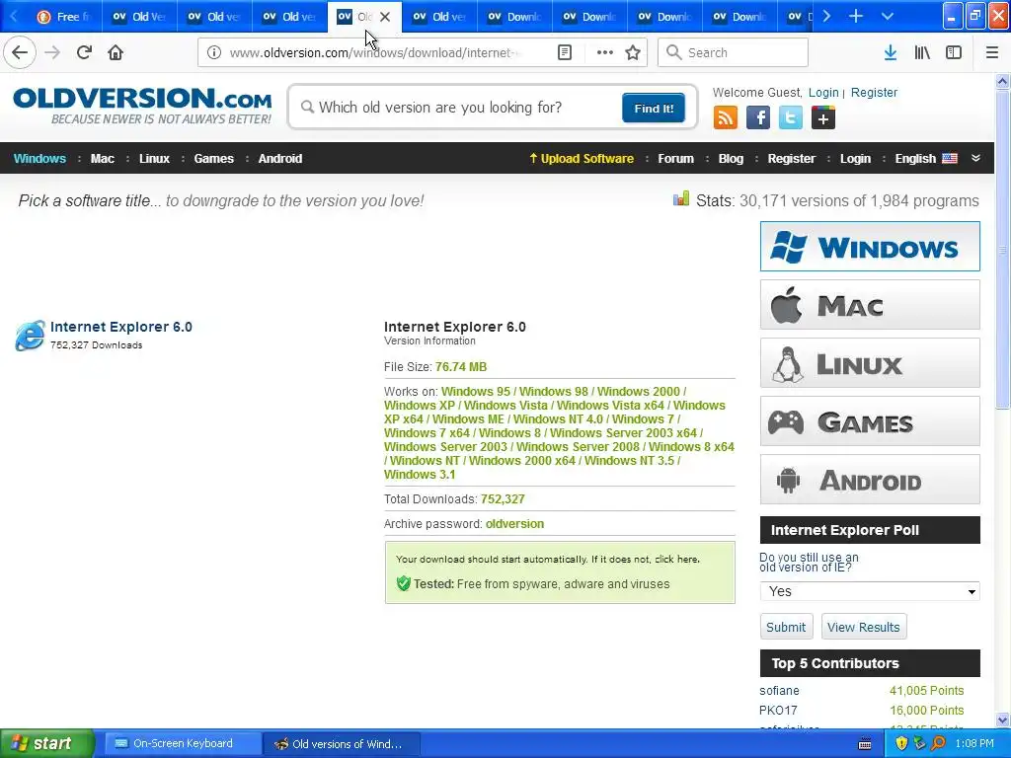Select the large Games platform banner

870,421
